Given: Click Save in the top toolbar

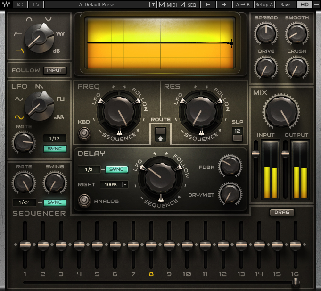Looking at the screenshot, I should (x=285, y=4).
